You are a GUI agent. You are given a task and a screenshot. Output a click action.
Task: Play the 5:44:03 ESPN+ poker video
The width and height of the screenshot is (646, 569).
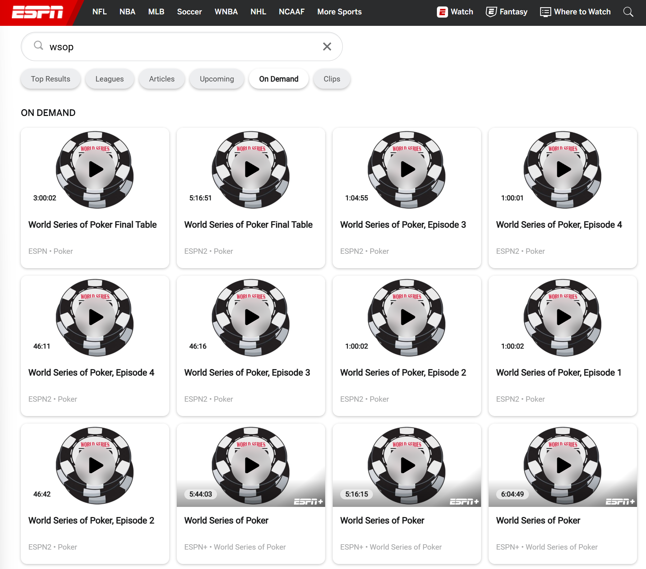(x=252, y=465)
